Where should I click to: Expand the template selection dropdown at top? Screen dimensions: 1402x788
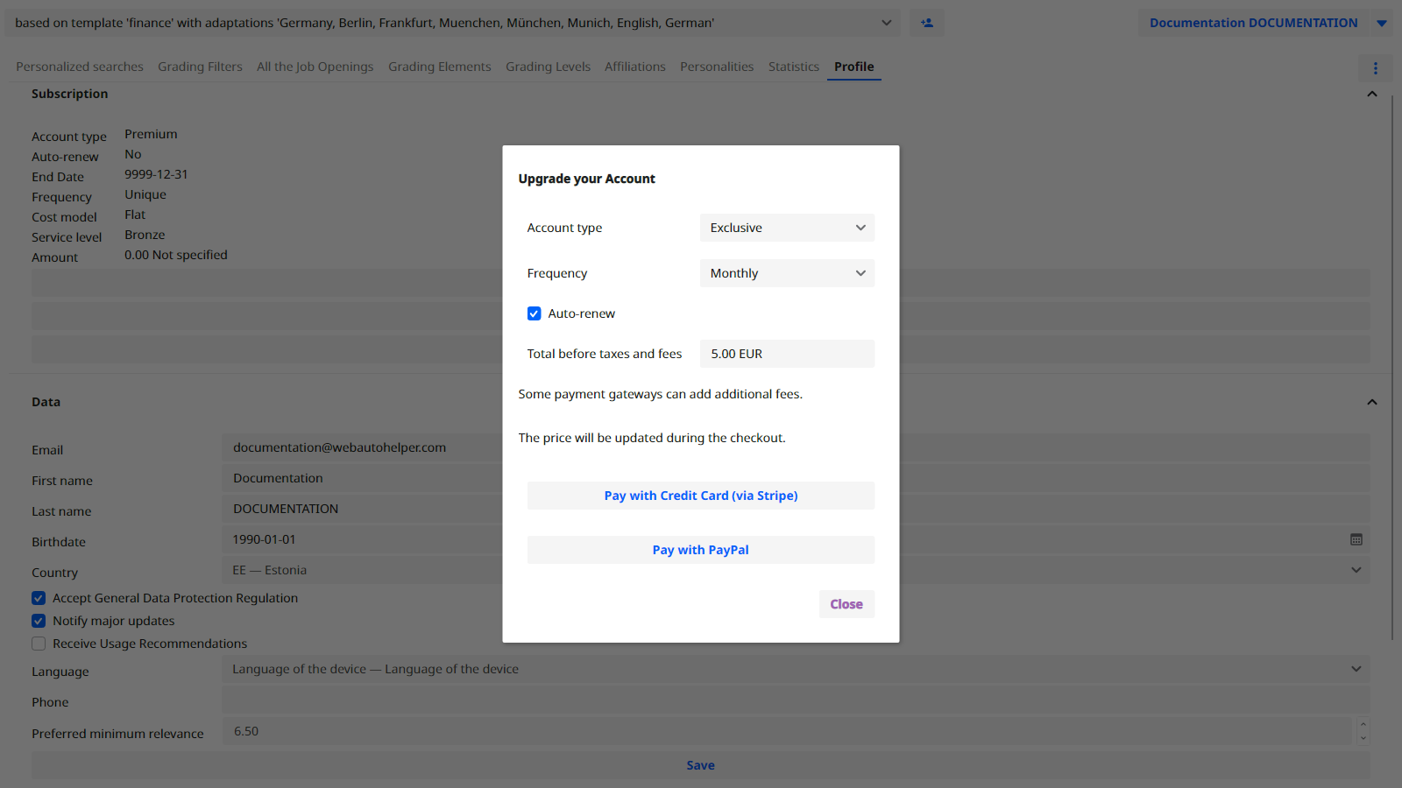886,23
